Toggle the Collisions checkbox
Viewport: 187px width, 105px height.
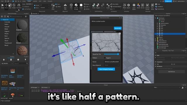tap(23, 6)
